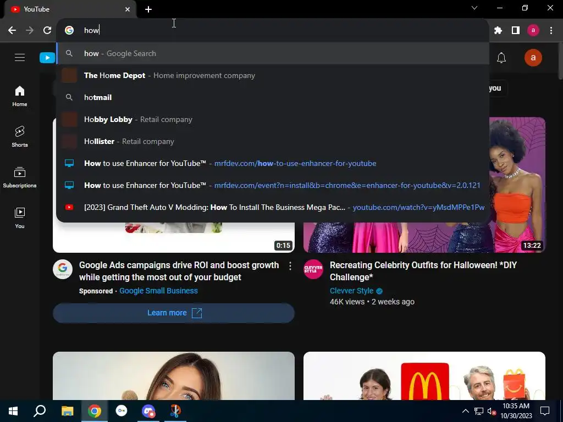
Task: Go to Home in YouTube sidebar
Action: tap(20, 96)
